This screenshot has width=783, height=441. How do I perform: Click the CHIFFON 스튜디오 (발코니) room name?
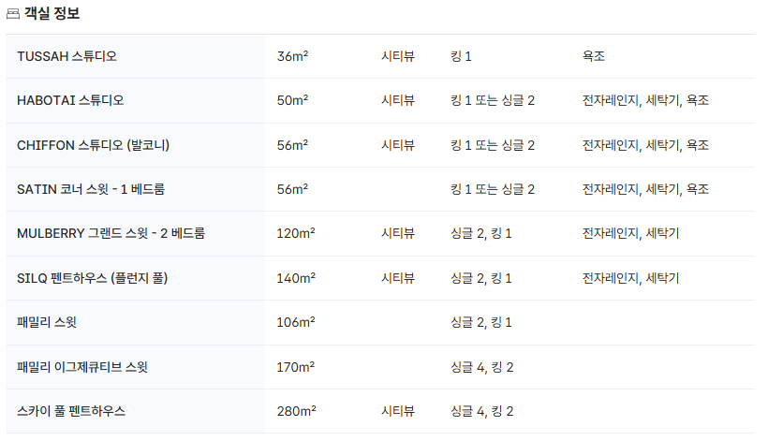point(93,145)
